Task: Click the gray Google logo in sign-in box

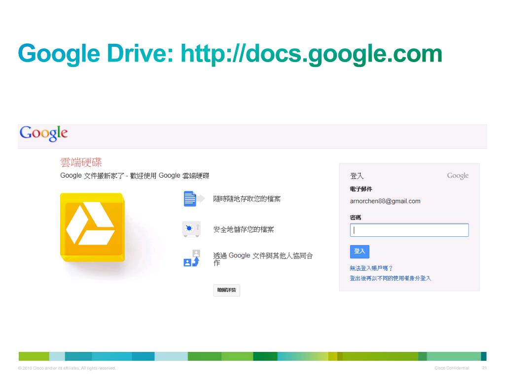Action: pos(458,176)
